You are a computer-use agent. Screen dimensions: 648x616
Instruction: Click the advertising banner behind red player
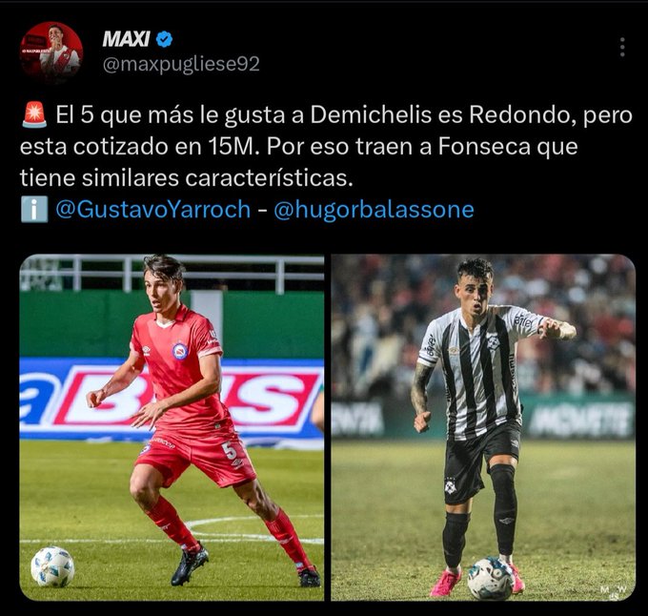click(172, 399)
